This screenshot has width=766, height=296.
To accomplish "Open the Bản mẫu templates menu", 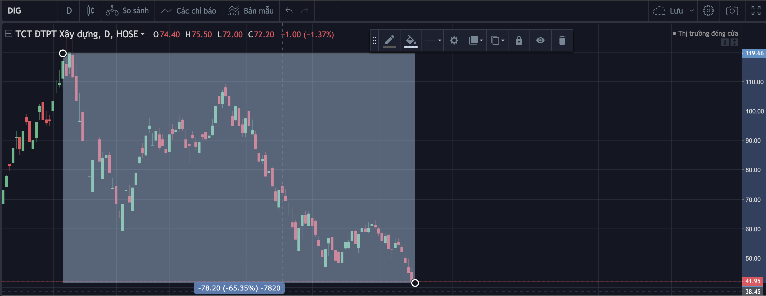I will tap(251, 11).
